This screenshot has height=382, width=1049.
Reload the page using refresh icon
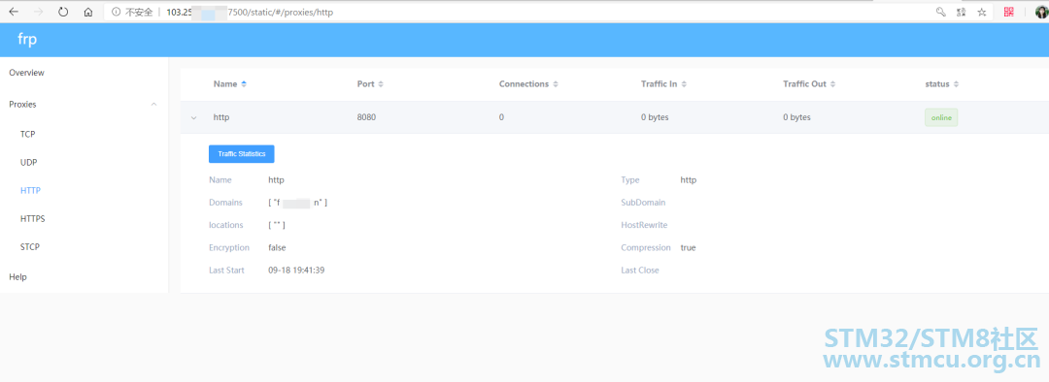63,12
